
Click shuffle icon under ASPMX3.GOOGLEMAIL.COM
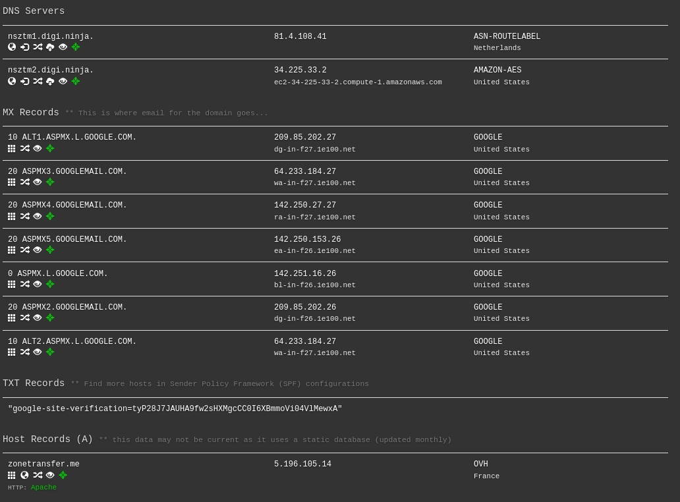(24, 182)
